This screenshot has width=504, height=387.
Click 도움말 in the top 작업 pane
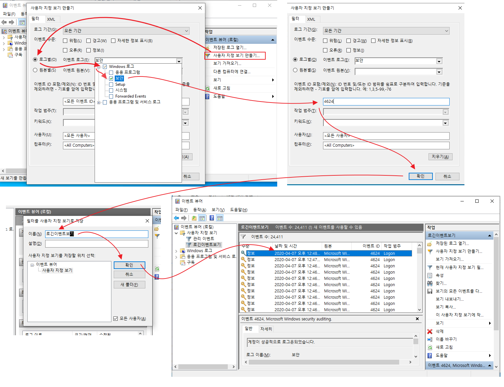(219, 96)
